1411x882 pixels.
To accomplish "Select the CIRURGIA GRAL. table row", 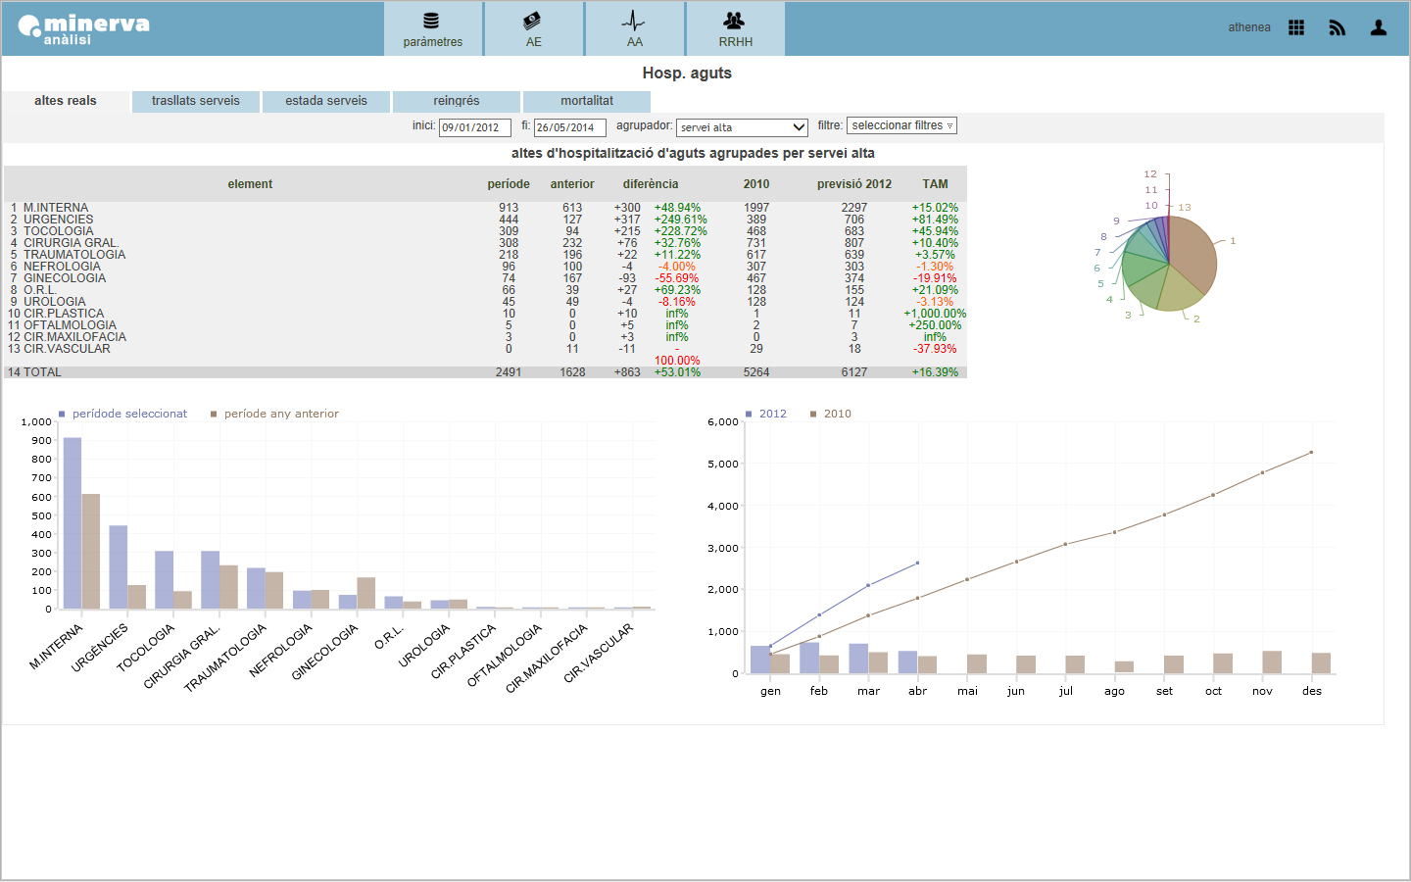I will pyautogui.click(x=485, y=243).
